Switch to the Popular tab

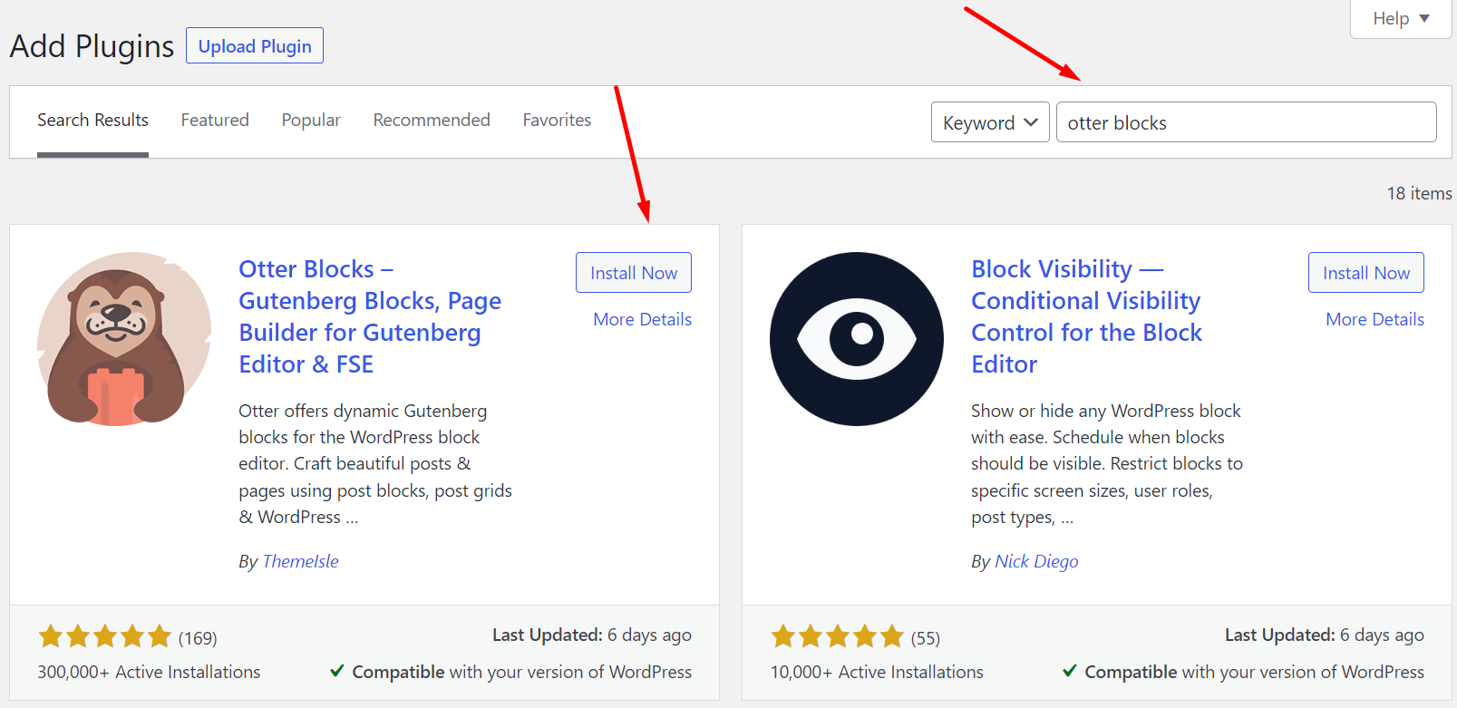[x=311, y=120]
